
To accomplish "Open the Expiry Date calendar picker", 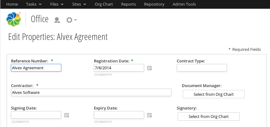I will click(x=149, y=115).
